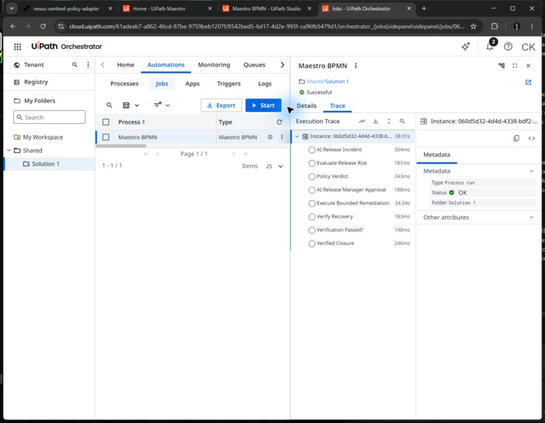The image size is (545, 423).
Task: Open the filters dropdown
Action: pos(162,105)
